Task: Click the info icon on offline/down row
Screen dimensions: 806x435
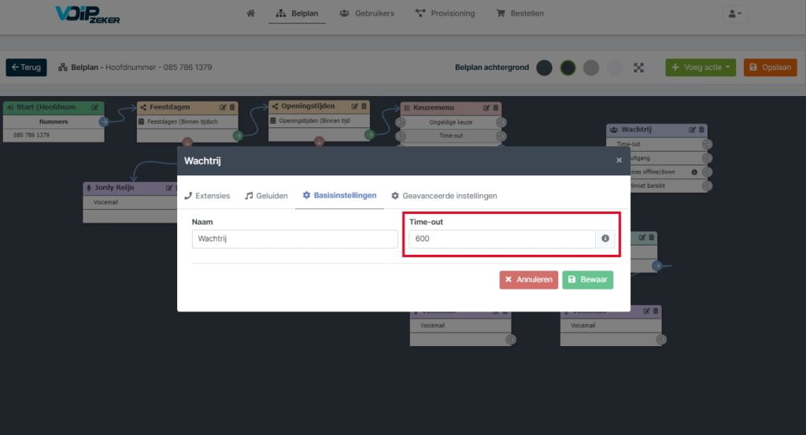Action: pos(694,172)
